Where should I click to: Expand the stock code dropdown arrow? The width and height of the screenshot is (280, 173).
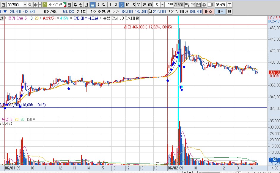pyautogui.click(x=25, y=5)
